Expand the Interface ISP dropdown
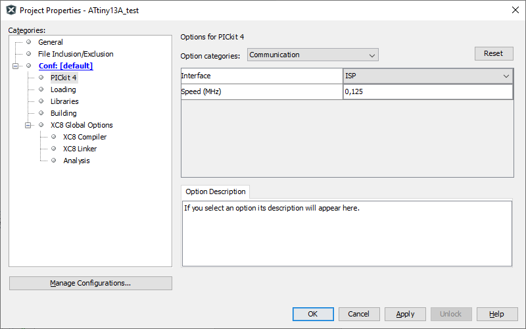This screenshot has width=526, height=329. pyautogui.click(x=428, y=76)
